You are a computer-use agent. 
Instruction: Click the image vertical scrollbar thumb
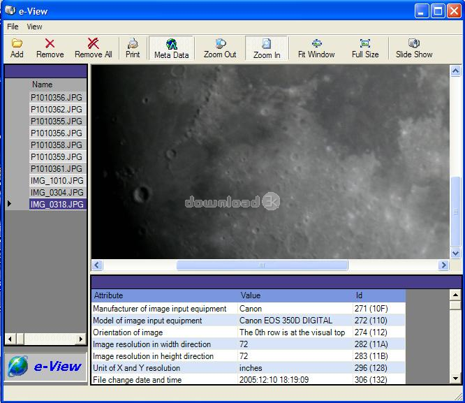tap(455, 212)
